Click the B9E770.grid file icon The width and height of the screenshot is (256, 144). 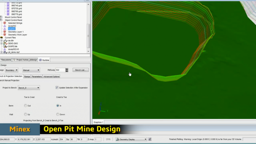[x=8, y=14]
